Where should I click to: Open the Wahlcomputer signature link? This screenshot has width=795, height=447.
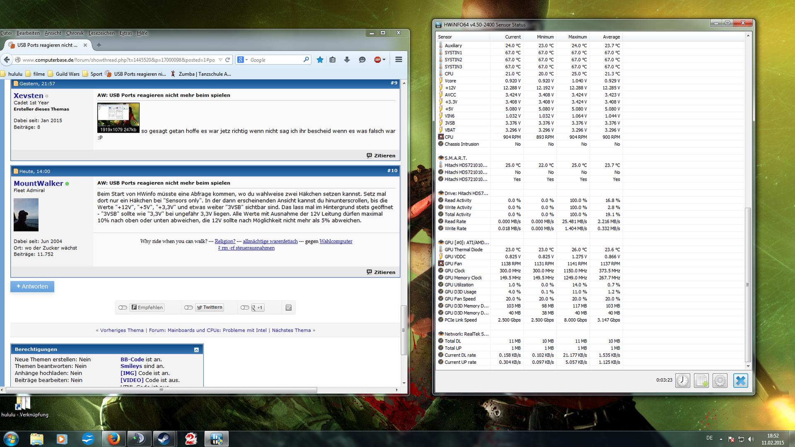coord(336,241)
